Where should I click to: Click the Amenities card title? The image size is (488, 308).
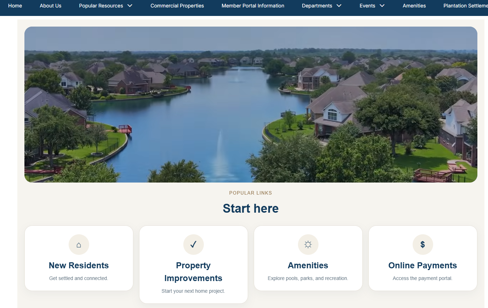tap(308, 265)
